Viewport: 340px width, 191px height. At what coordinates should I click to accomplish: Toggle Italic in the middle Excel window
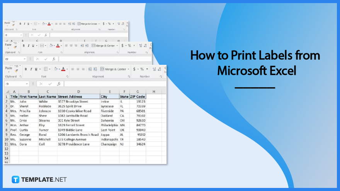pyautogui.click(x=29, y=46)
